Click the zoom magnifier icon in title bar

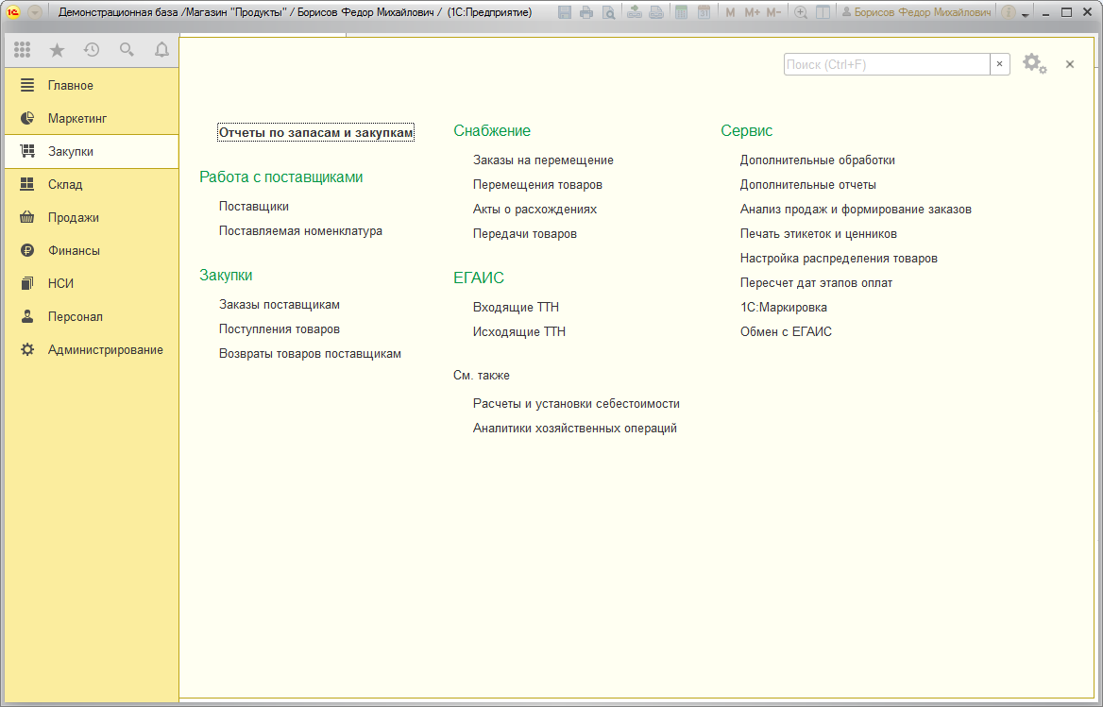[801, 12]
